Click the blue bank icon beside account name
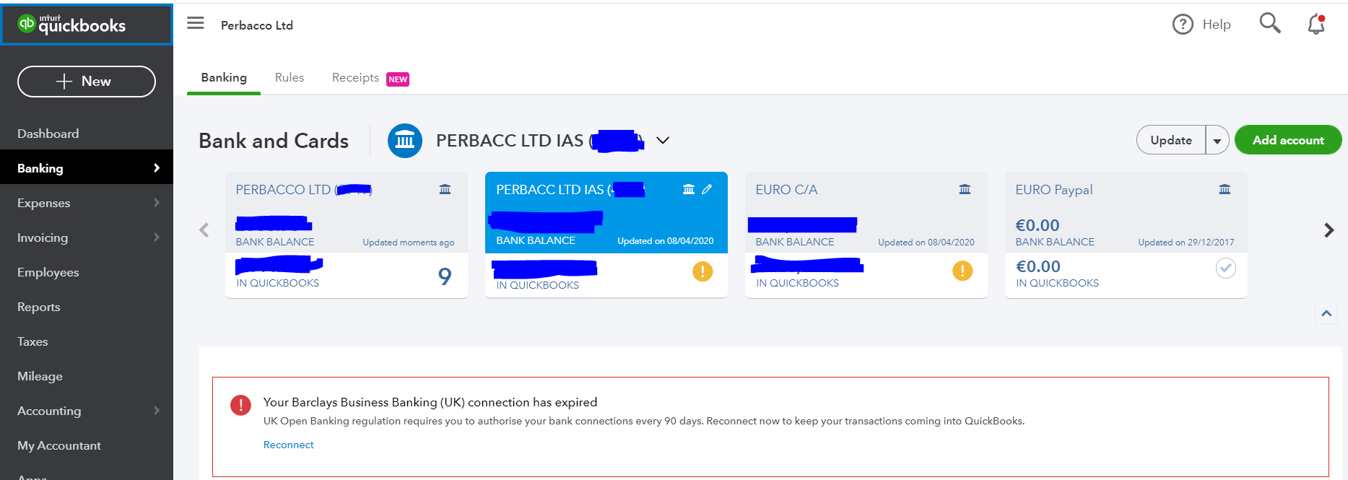 coord(404,141)
